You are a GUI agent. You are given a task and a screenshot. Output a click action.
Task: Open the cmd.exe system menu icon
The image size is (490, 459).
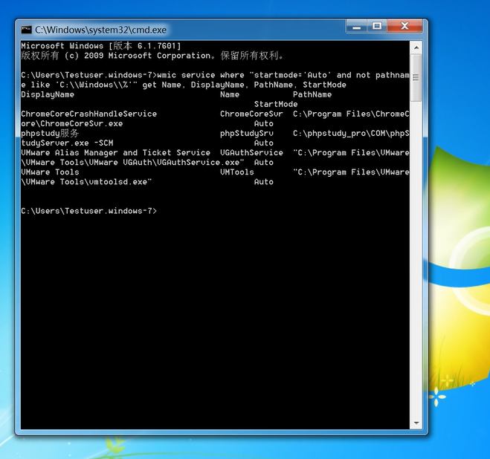click(x=27, y=30)
